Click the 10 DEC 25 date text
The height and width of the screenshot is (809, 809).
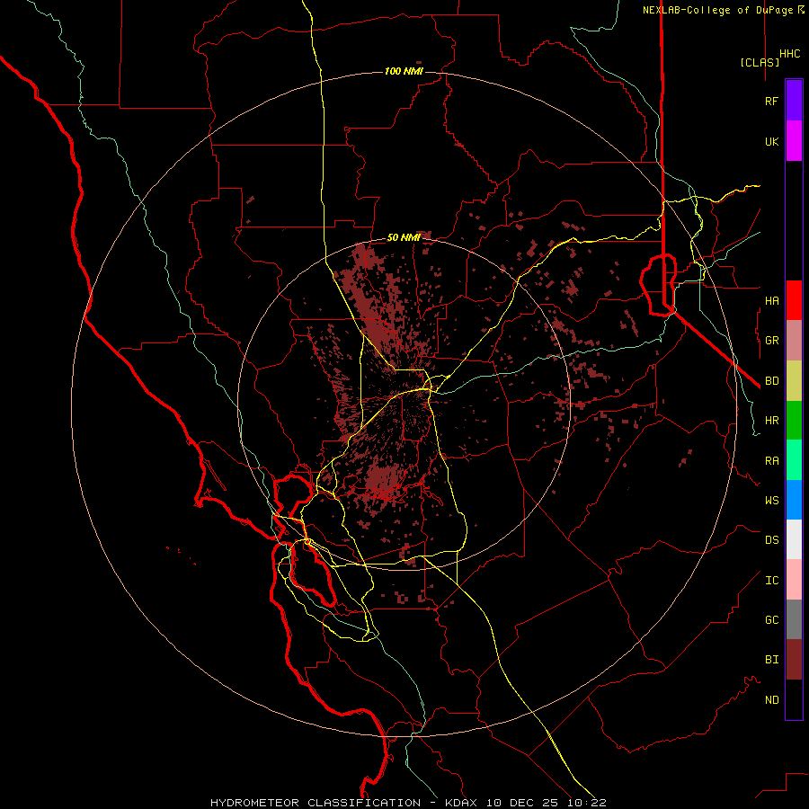[520, 803]
